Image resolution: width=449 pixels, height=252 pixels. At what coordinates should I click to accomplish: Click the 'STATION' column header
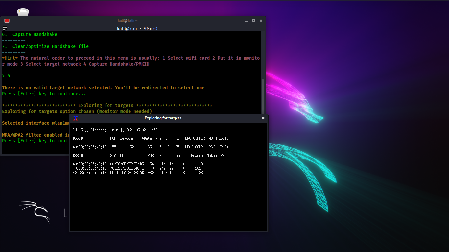coord(117,156)
